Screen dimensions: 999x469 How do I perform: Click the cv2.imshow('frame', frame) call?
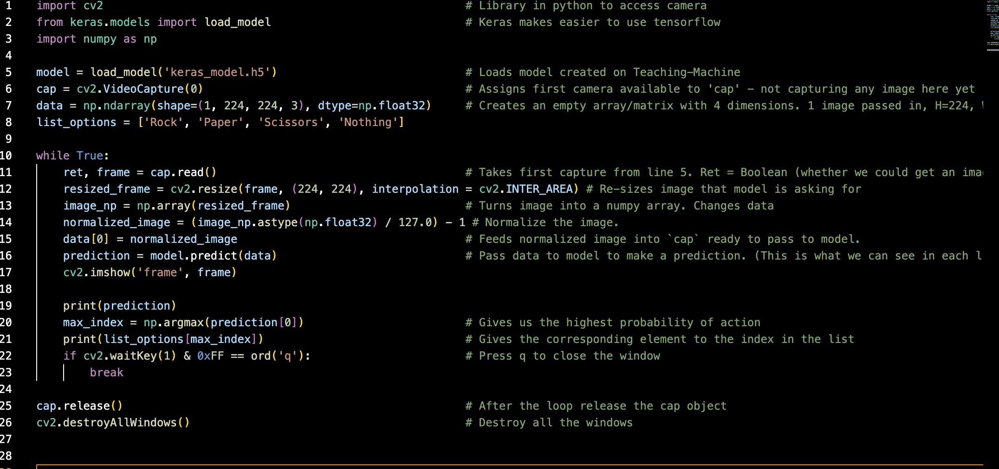pyautogui.click(x=149, y=272)
